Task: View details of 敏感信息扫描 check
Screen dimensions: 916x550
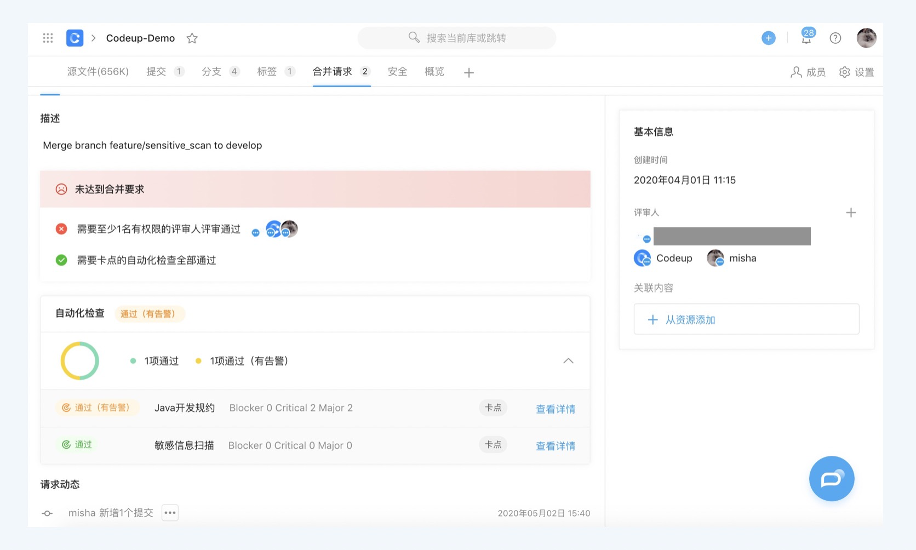Action: (x=555, y=446)
